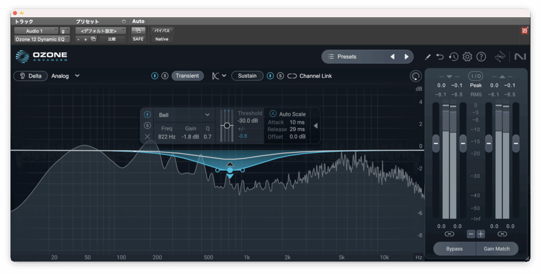Click the help question mark icon

click(x=481, y=57)
